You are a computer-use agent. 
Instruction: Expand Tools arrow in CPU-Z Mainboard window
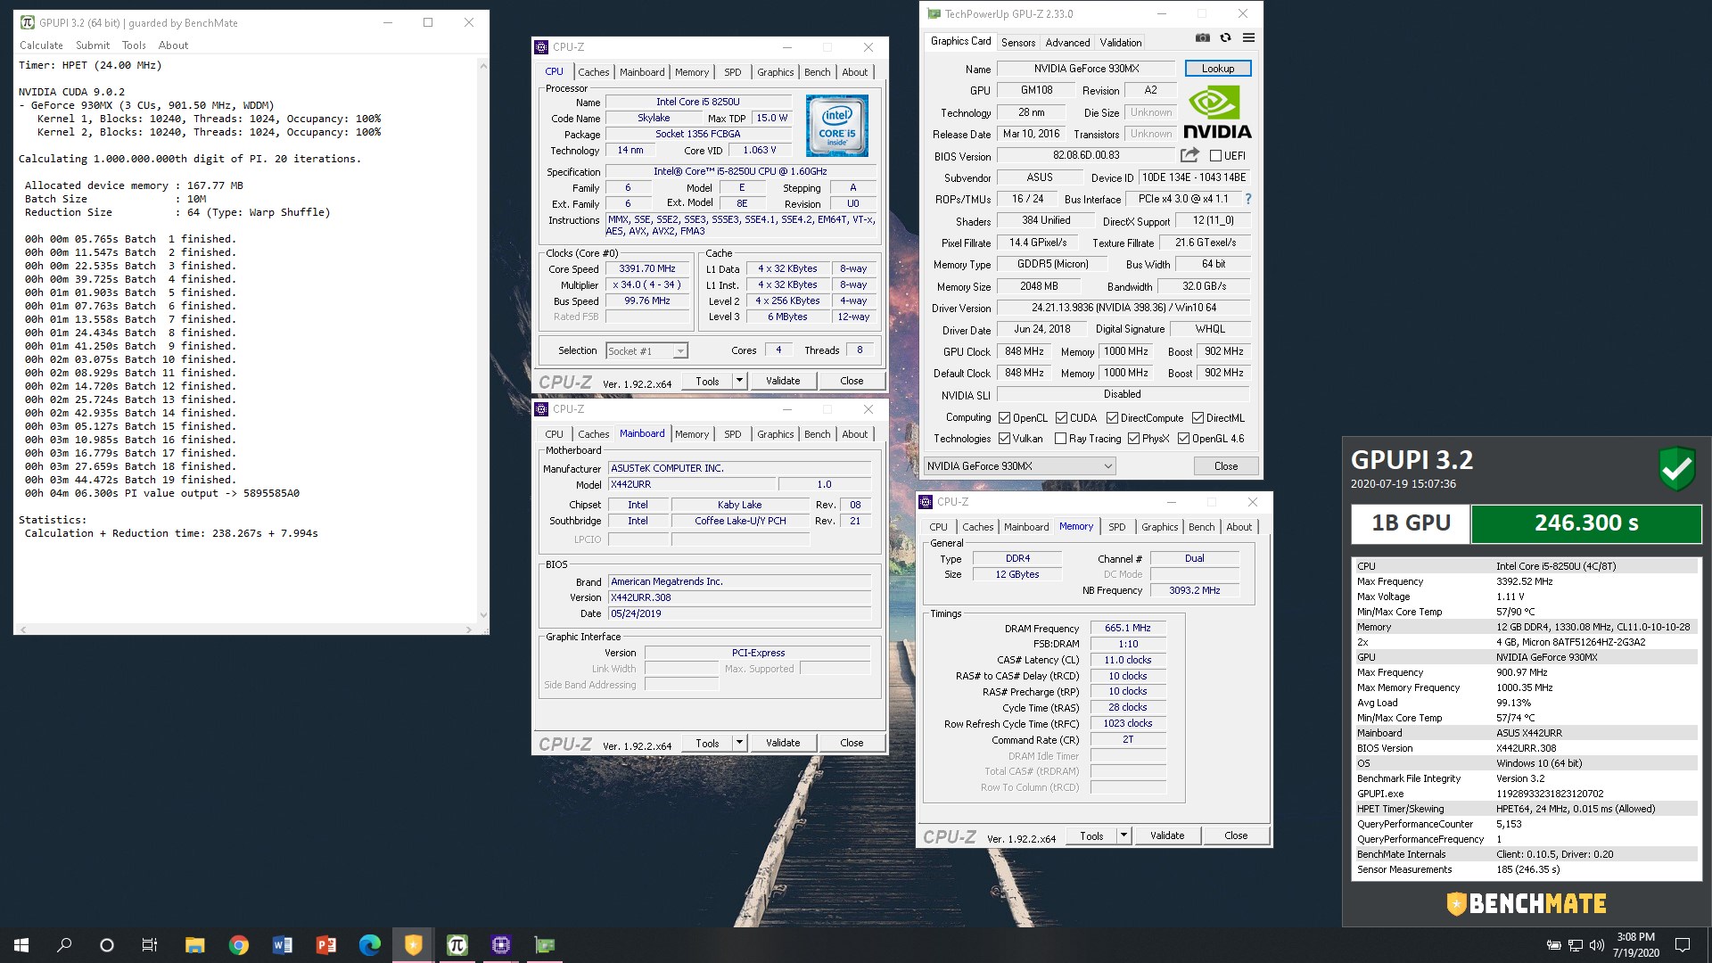pos(739,743)
